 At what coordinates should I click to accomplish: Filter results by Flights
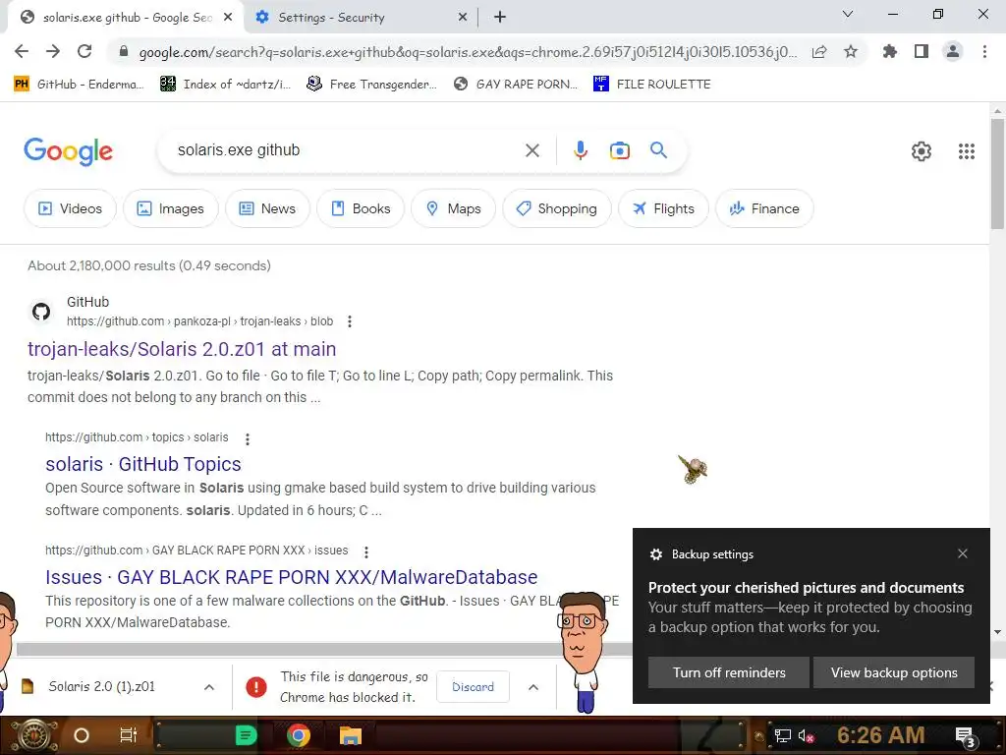663,208
